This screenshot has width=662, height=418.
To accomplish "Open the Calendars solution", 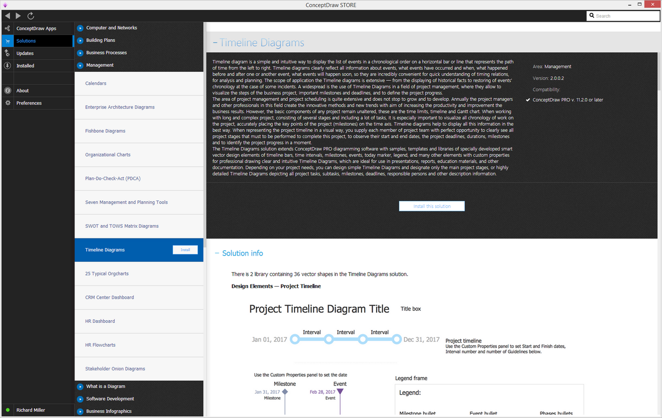I will [139, 83].
